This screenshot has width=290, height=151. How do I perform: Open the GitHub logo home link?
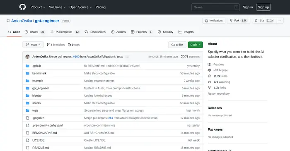click(x=22, y=7)
